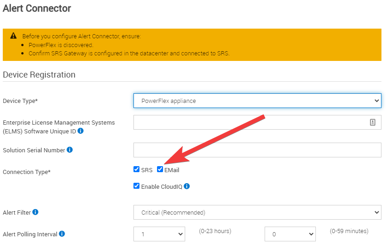This screenshot has width=387, height=246.
Task: Toggle the EMail connection type checkbox
Action: tap(160, 169)
